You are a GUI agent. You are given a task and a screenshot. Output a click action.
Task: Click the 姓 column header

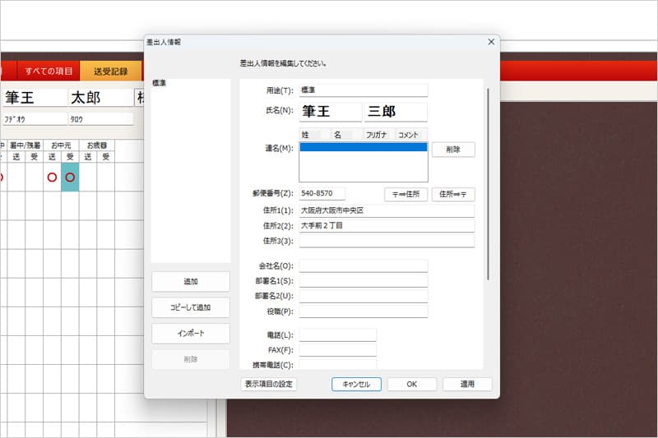314,135
